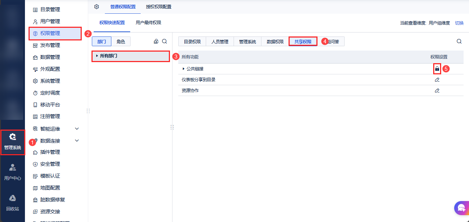Edit permission for 仪表板分享到目录
Viewport: 469px width, 222px height.
[x=437, y=80]
